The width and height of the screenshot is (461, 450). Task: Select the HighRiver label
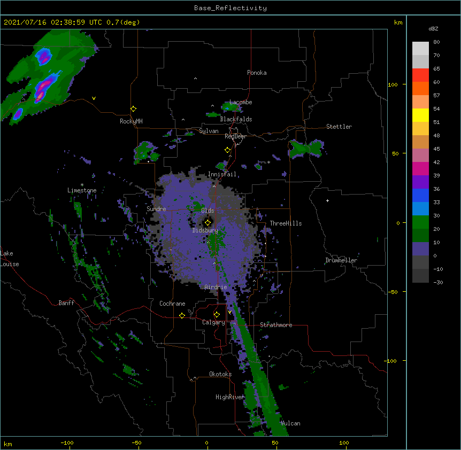click(x=230, y=397)
